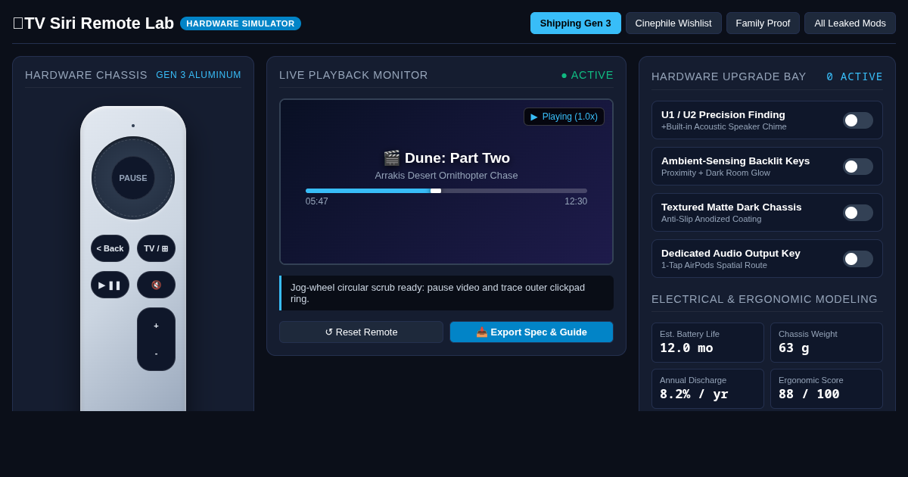
Task: Switch to Cinephile Wishlist preset
Action: [673, 23]
